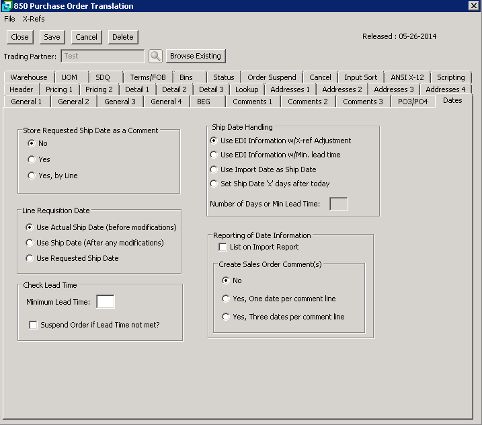Open the Scripting tab
Screen dimensions: 482x425
pyautogui.click(x=450, y=77)
